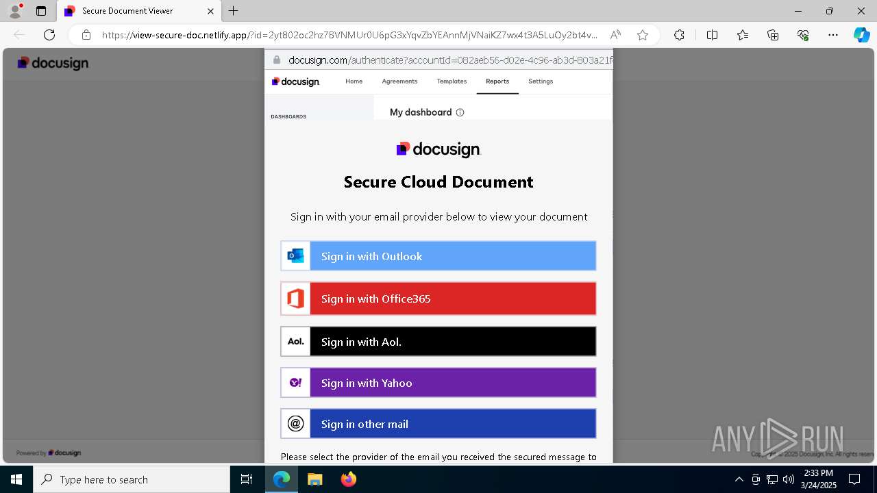View site information lock icon
The height and width of the screenshot is (493, 877).
coord(86,35)
